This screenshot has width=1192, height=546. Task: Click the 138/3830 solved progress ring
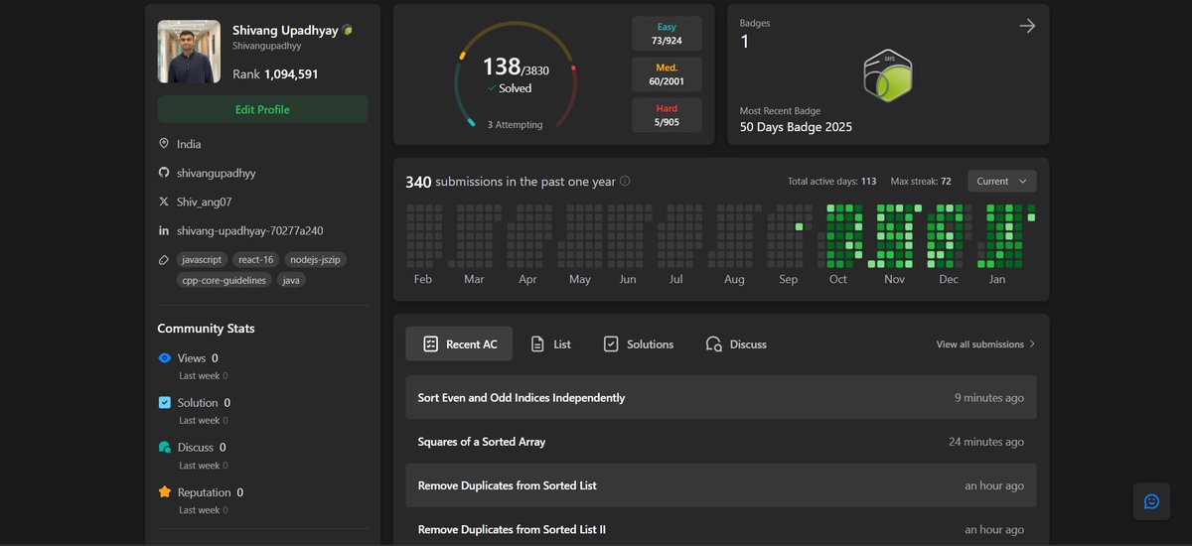(x=515, y=75)
